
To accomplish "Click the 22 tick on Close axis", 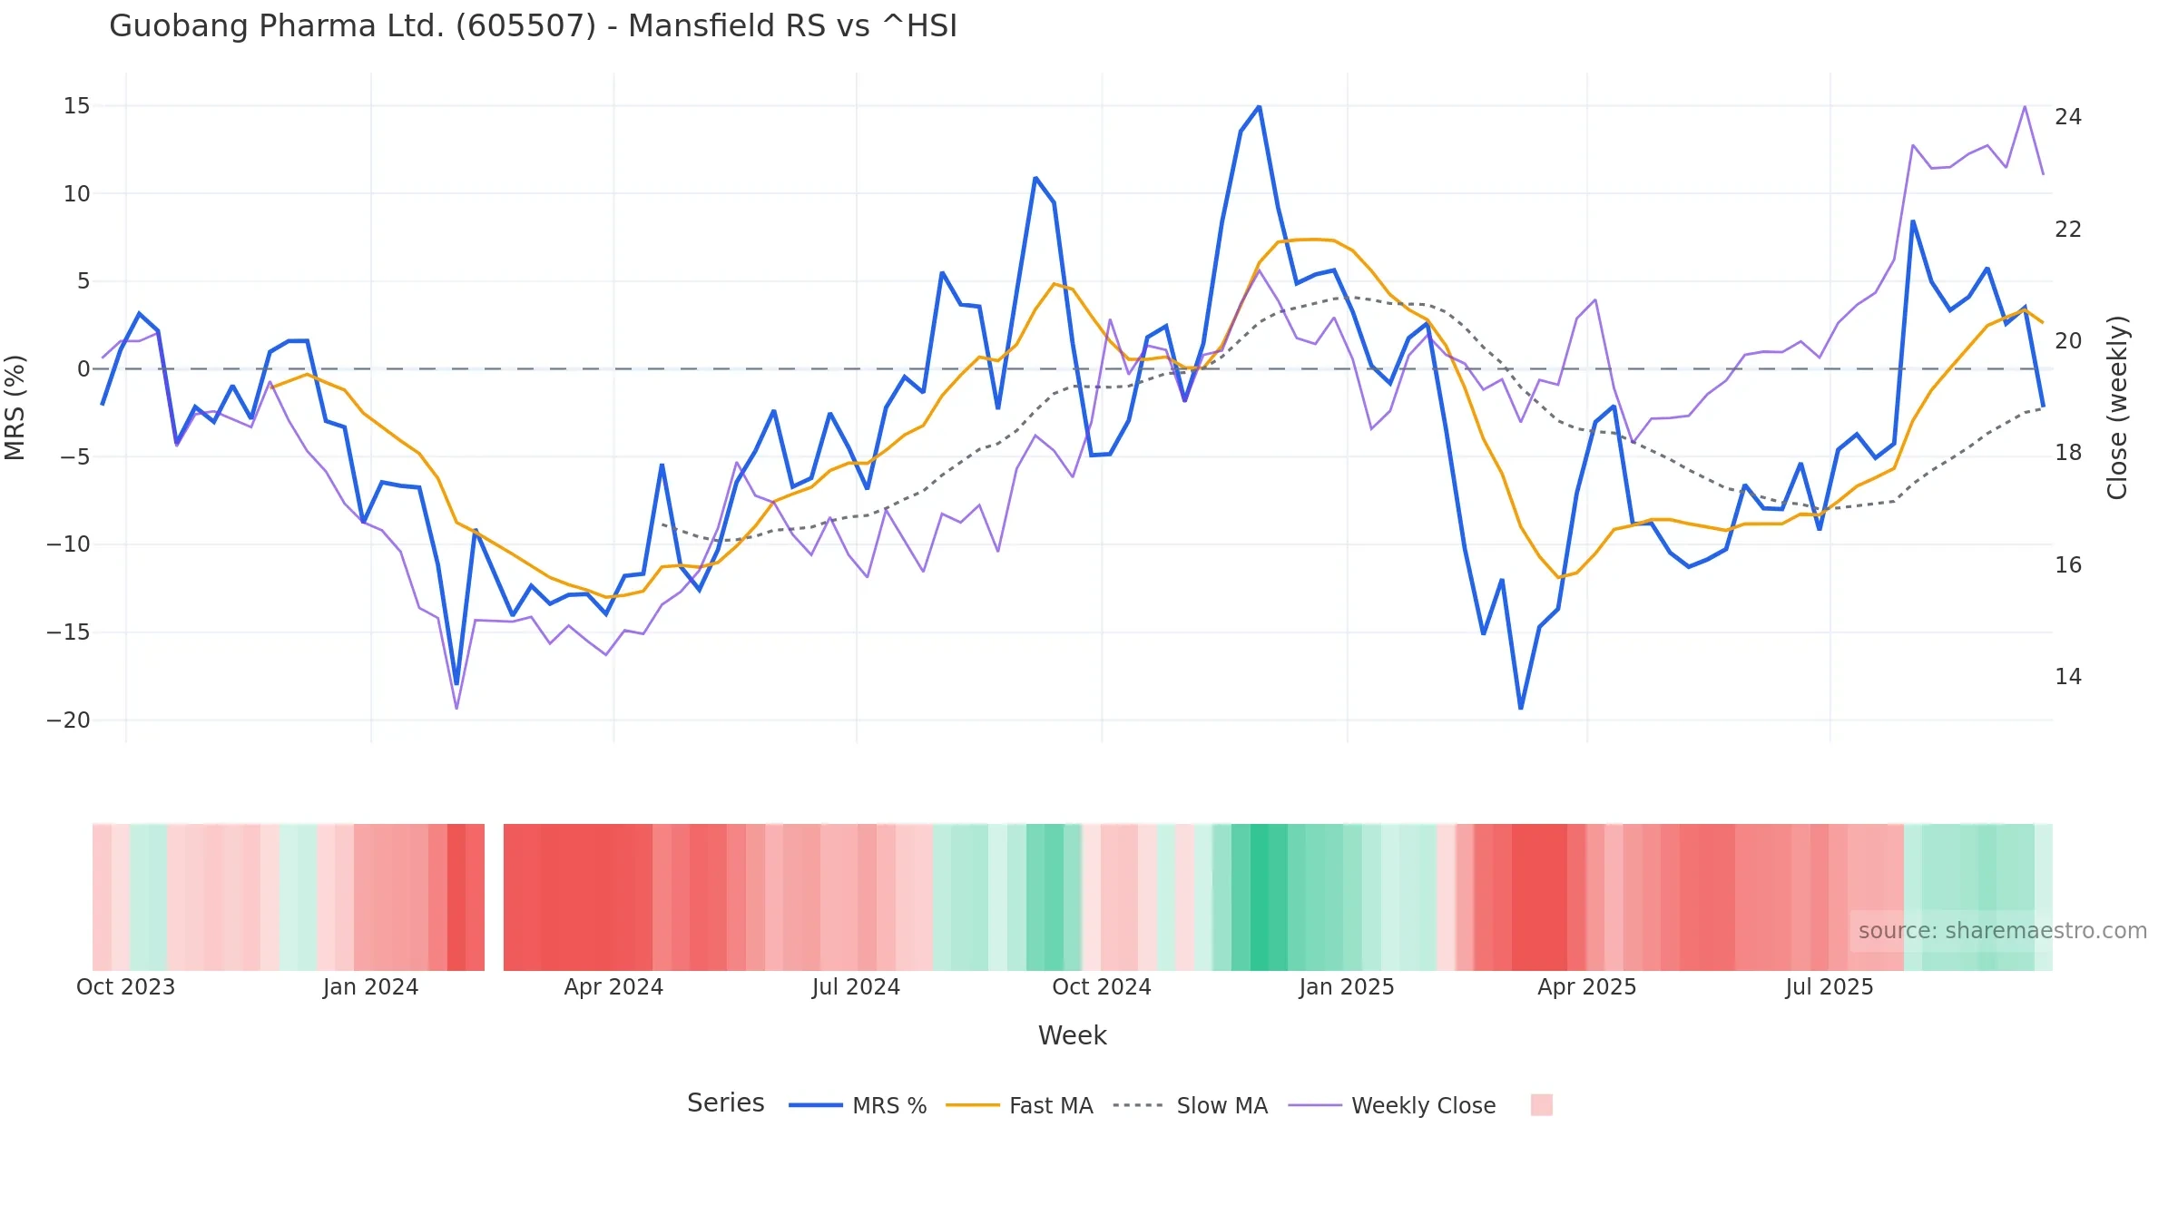I will 2068,230.
